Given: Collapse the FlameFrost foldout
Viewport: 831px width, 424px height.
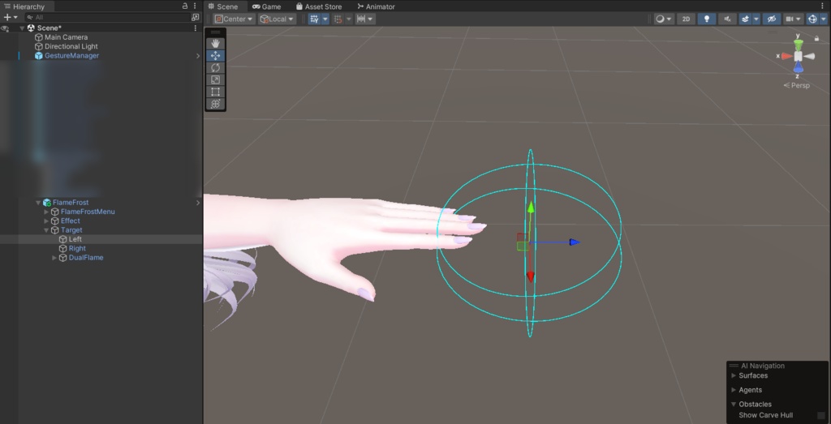Looking at the screenshot, I should click(x=38, y=202).
